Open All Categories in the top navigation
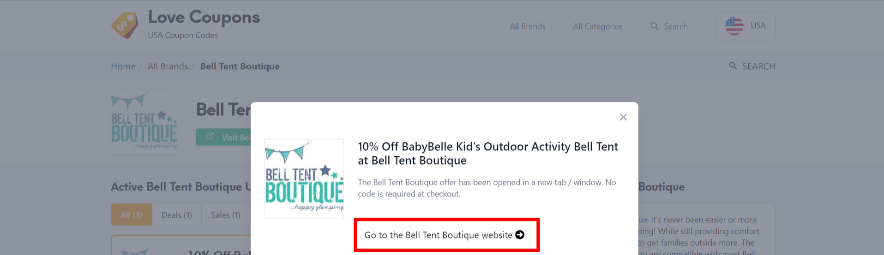The image size is (884, 255). [598, 26]
